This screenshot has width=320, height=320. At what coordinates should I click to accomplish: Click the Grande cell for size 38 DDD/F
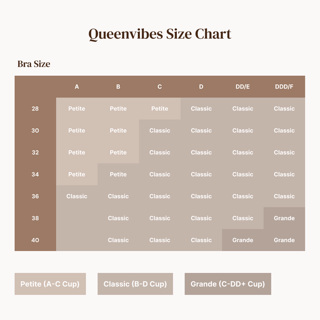pos(284,218)
